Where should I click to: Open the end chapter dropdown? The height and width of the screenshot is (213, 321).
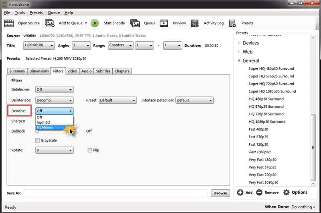[173, 45]
